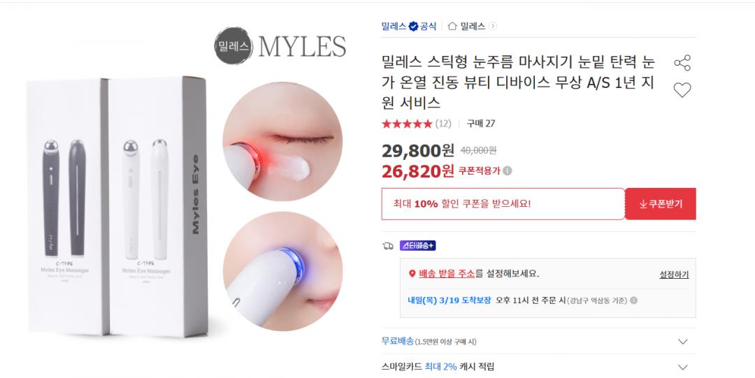Click the 스타배송 badge
This screenshot has width=755, height=378.
click(417, 245)
